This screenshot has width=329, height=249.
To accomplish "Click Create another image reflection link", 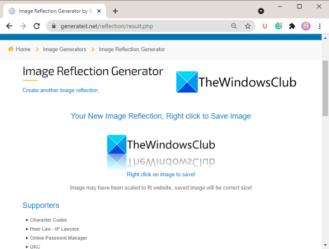I will [61, 90].
